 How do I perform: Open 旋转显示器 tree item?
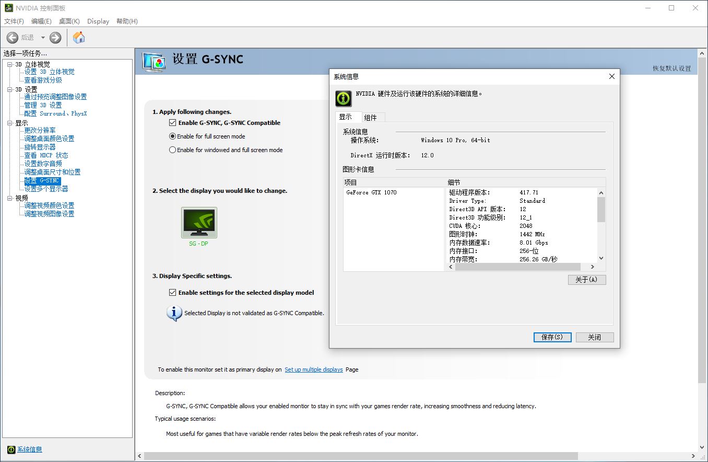coord(40,147)
